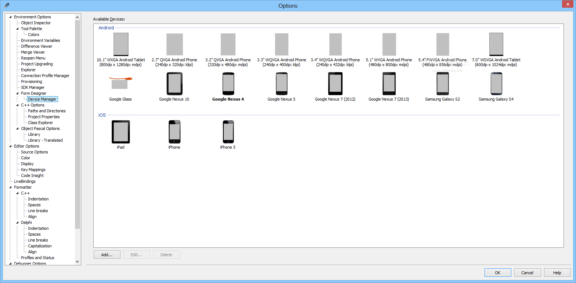Click the Cancel button

point(528,272)
